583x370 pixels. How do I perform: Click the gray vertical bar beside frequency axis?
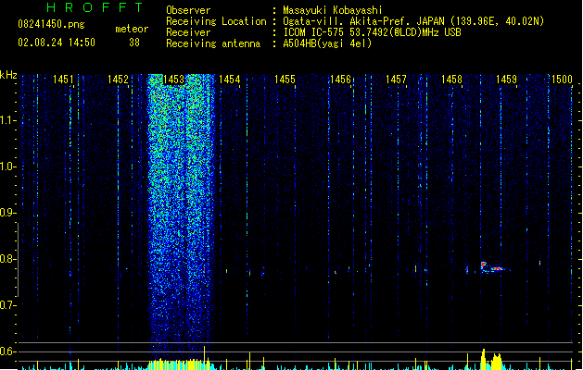tap(18, 260)
